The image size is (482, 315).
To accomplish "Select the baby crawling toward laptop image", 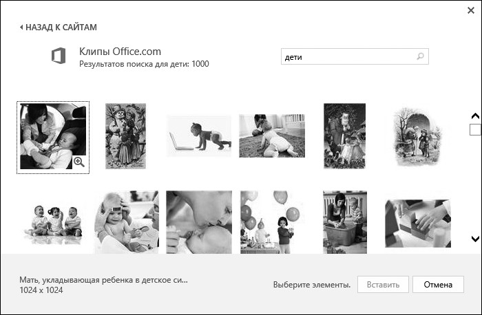I will [198, 135].
